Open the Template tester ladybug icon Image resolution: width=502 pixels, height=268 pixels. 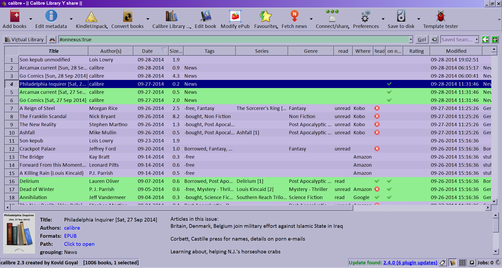441,16
